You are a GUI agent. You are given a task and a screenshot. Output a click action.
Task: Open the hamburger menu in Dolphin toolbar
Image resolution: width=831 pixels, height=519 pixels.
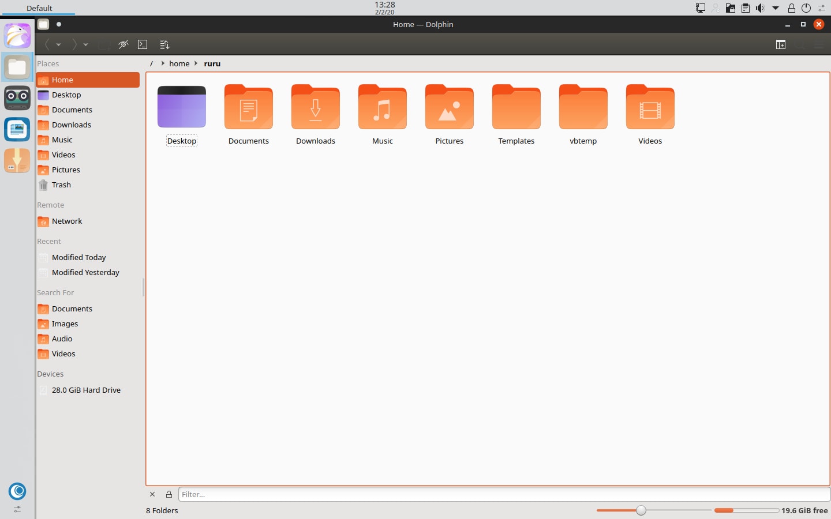tap(819, 44)
